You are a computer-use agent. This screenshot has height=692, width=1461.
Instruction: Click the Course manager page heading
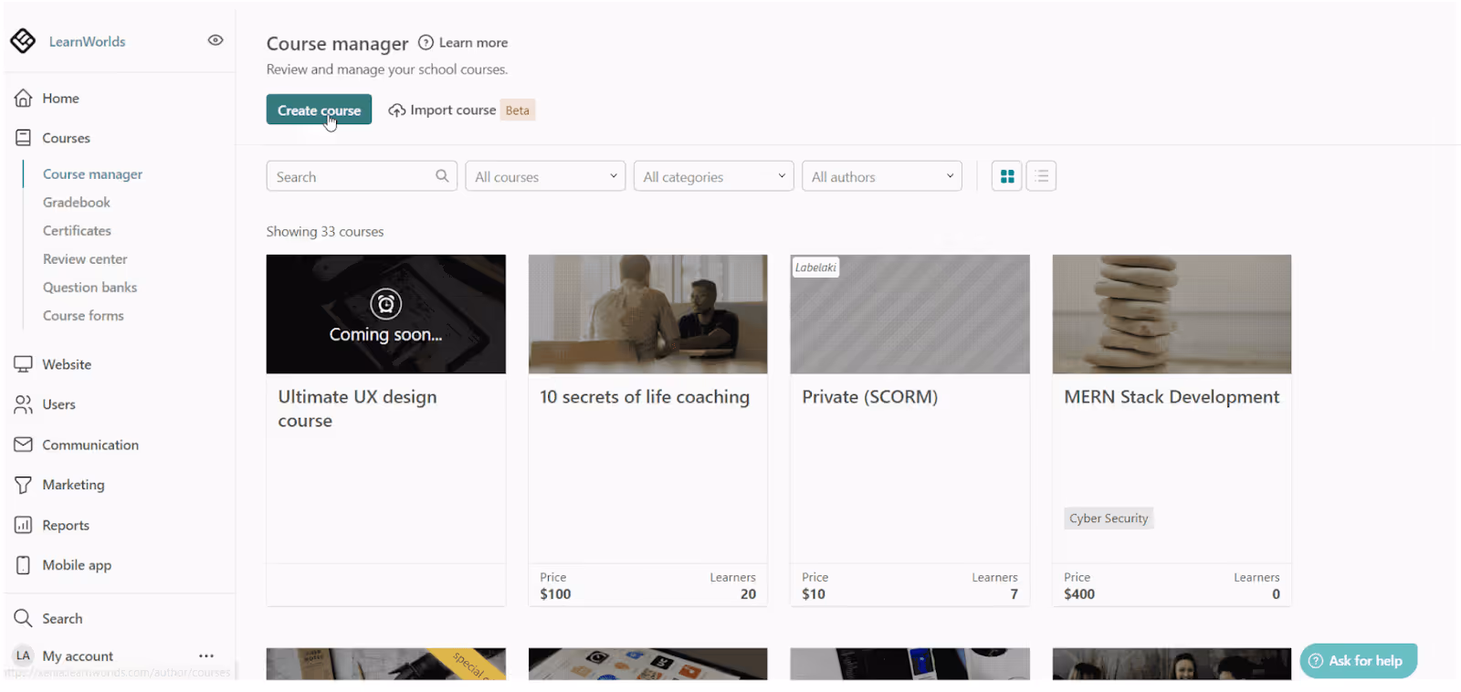(337, 44)
